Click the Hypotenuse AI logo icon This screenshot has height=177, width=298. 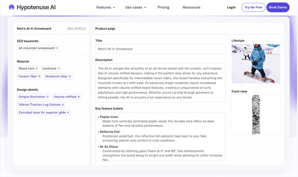(x=12, y=7)
